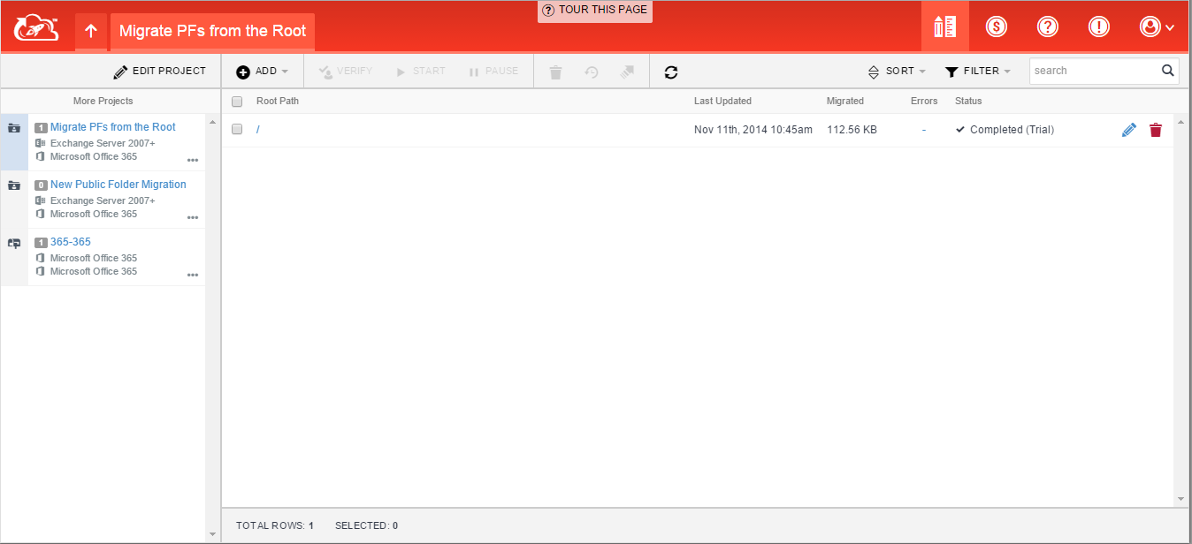
Task: Open the Add dropdown
Action: [263, 72]
